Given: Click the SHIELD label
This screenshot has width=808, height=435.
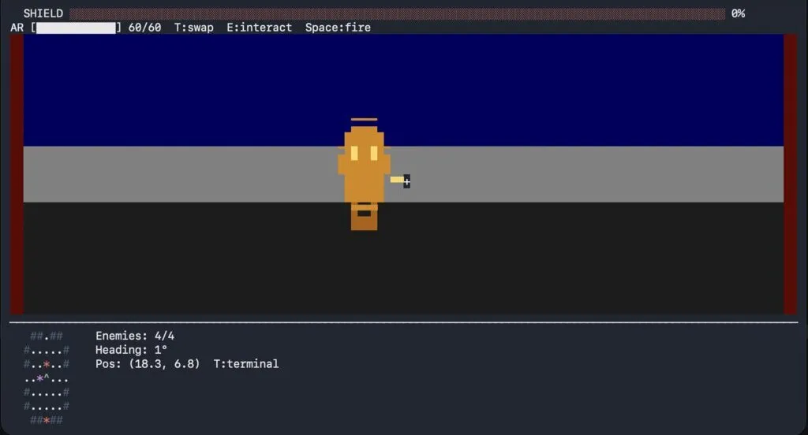Looking at the screenshot, I should pyautogui.click(x=43, y=13).
